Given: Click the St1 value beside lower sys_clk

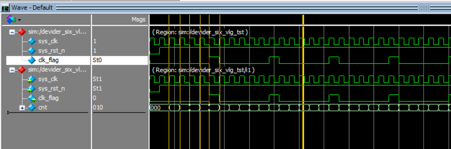Looking at the screenshot, I should point(97,79).
